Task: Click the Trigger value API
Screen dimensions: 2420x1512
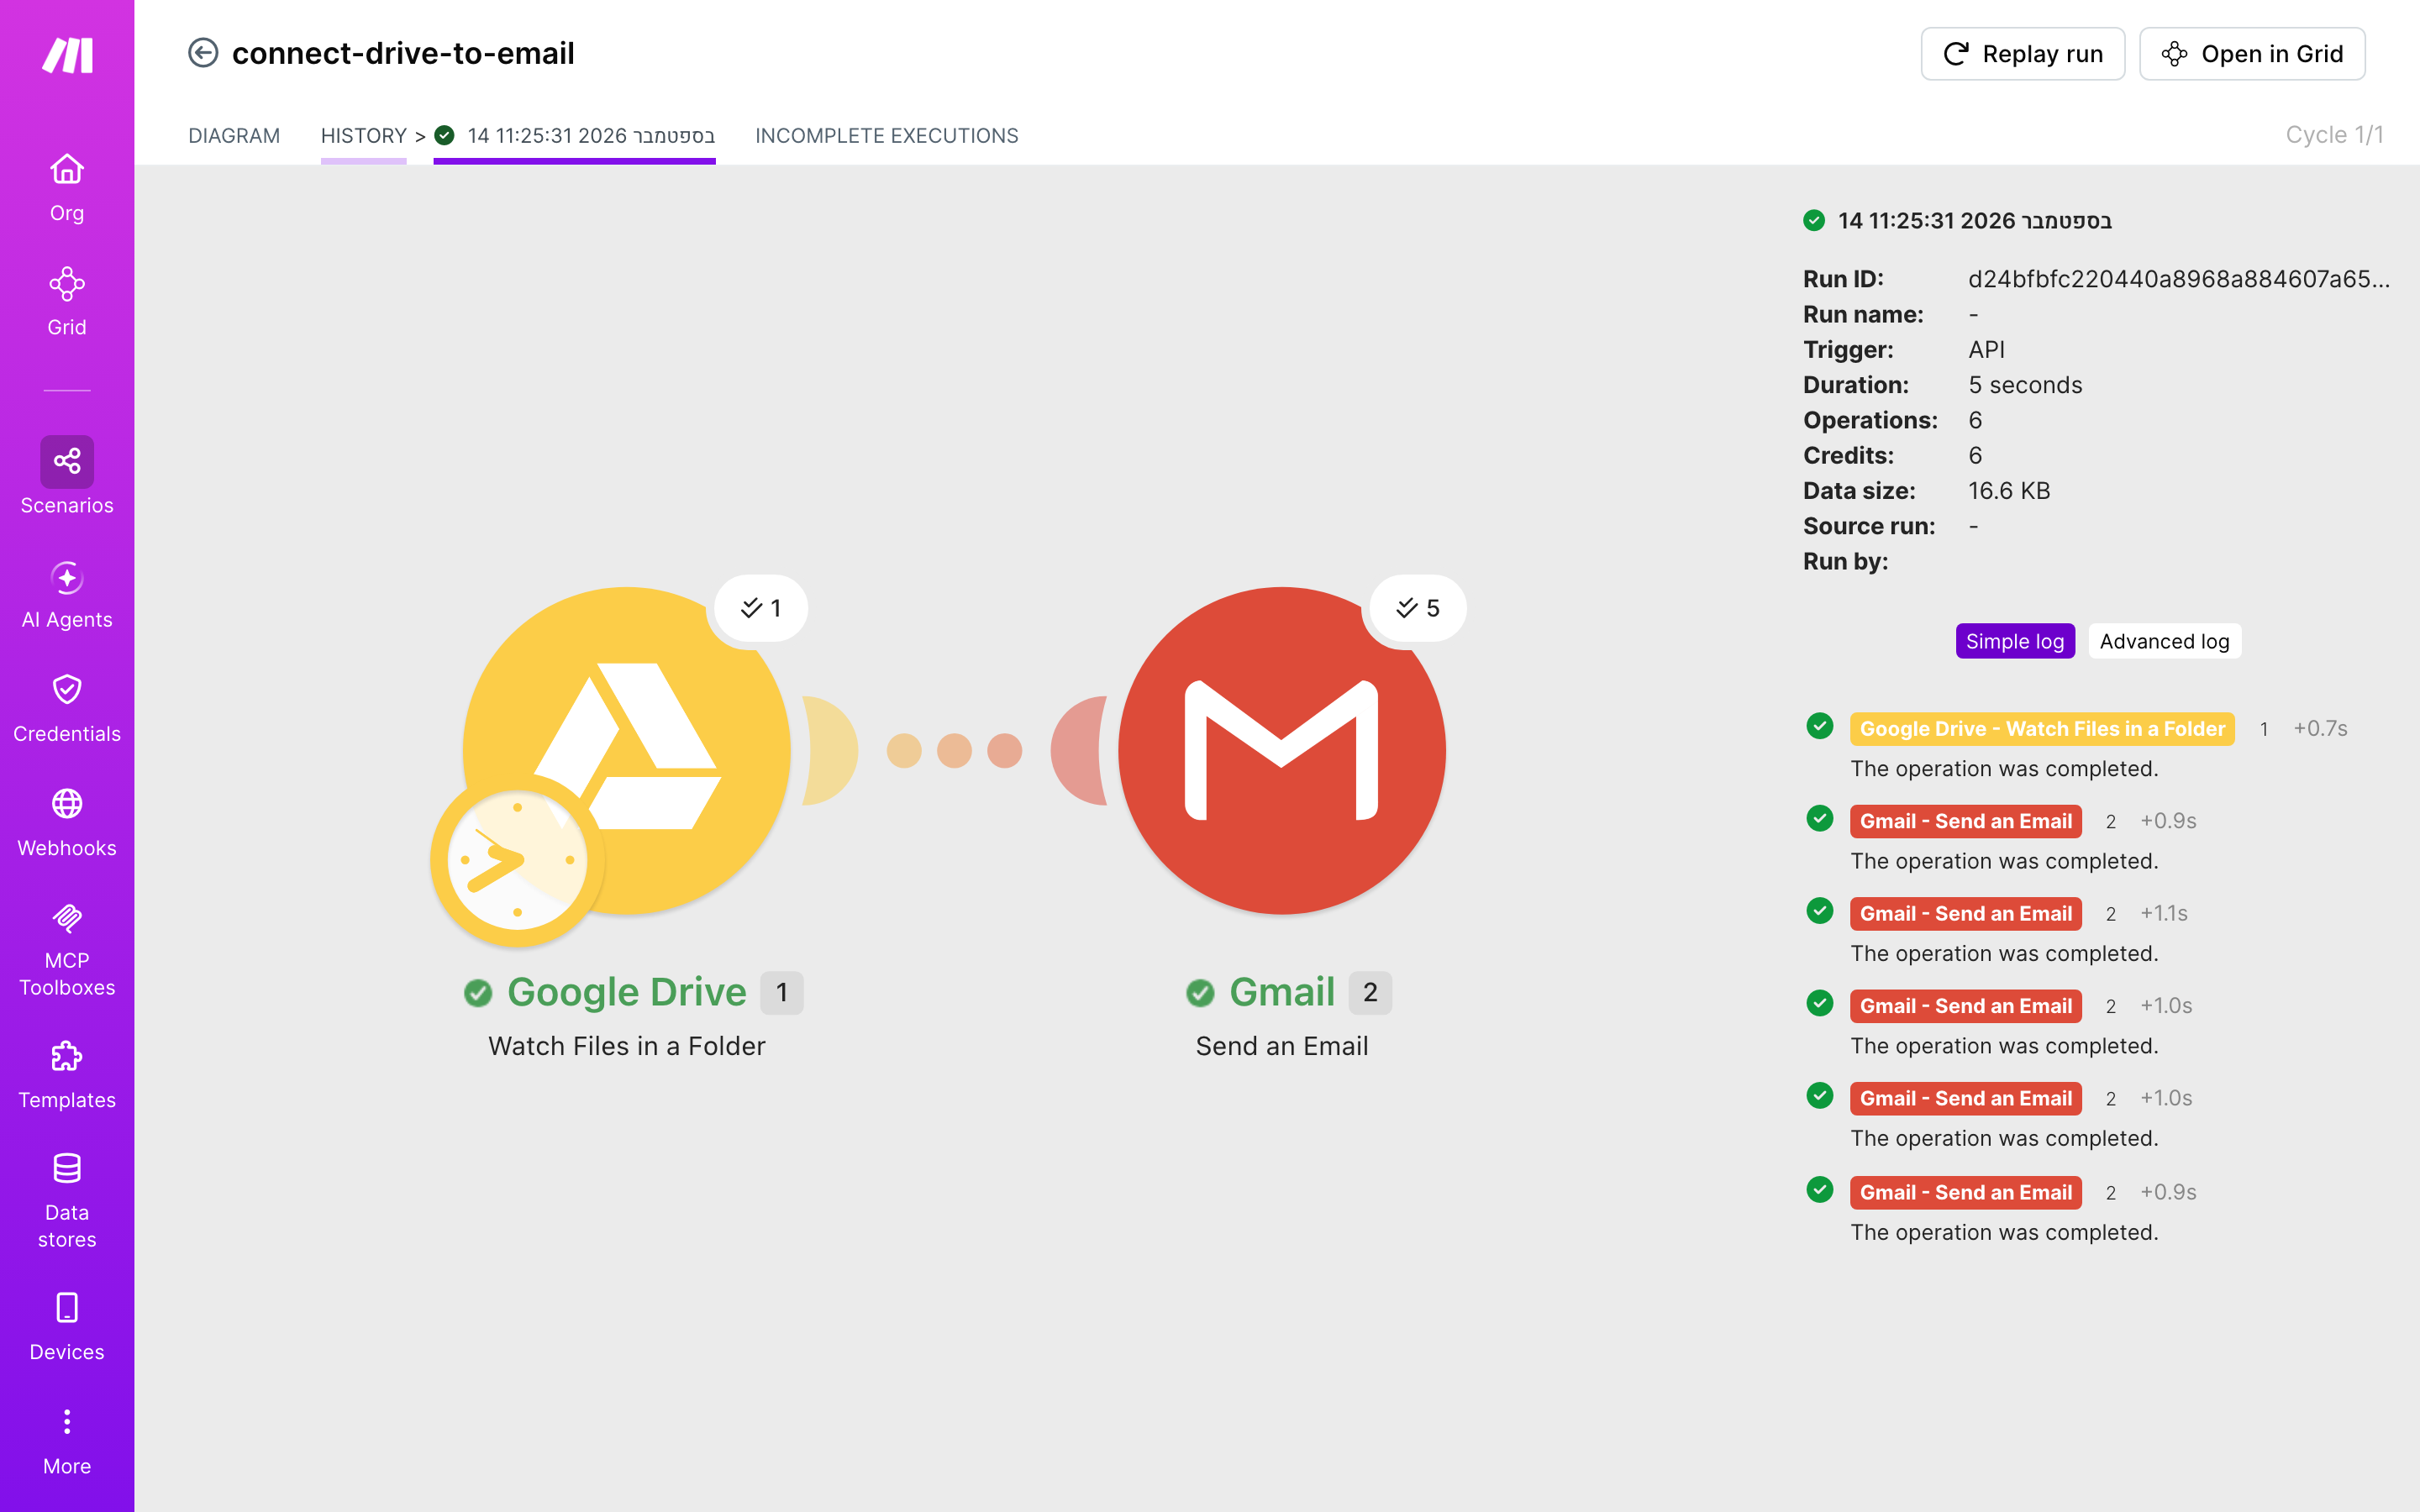Action: pyautogui.click(x=1986, y=350)
